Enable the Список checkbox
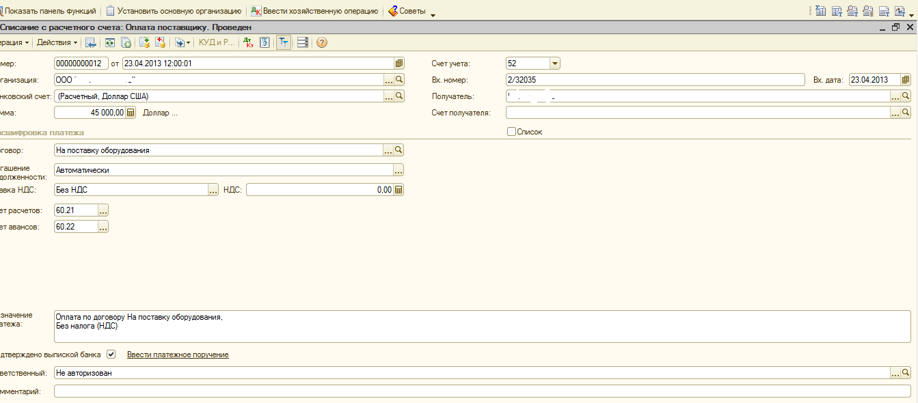The image size is (918, 403). coord(511,132)
